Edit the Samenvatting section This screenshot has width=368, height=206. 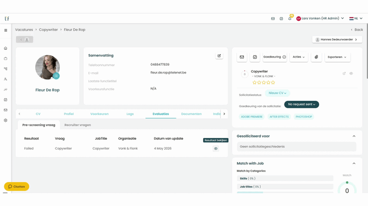point(219,56)
